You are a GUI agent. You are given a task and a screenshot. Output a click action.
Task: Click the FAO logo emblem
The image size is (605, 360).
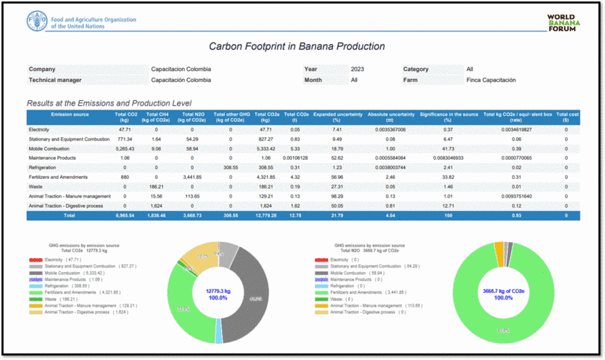(x=37, y=22)
